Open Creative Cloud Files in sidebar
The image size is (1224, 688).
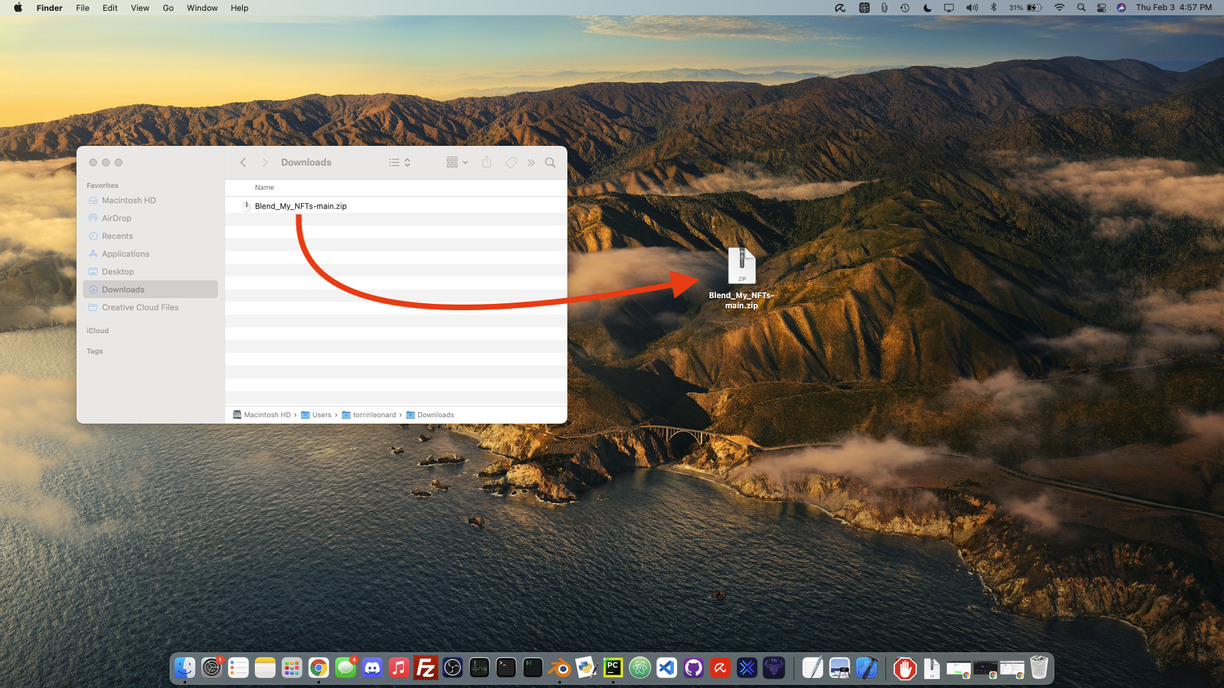140,306
